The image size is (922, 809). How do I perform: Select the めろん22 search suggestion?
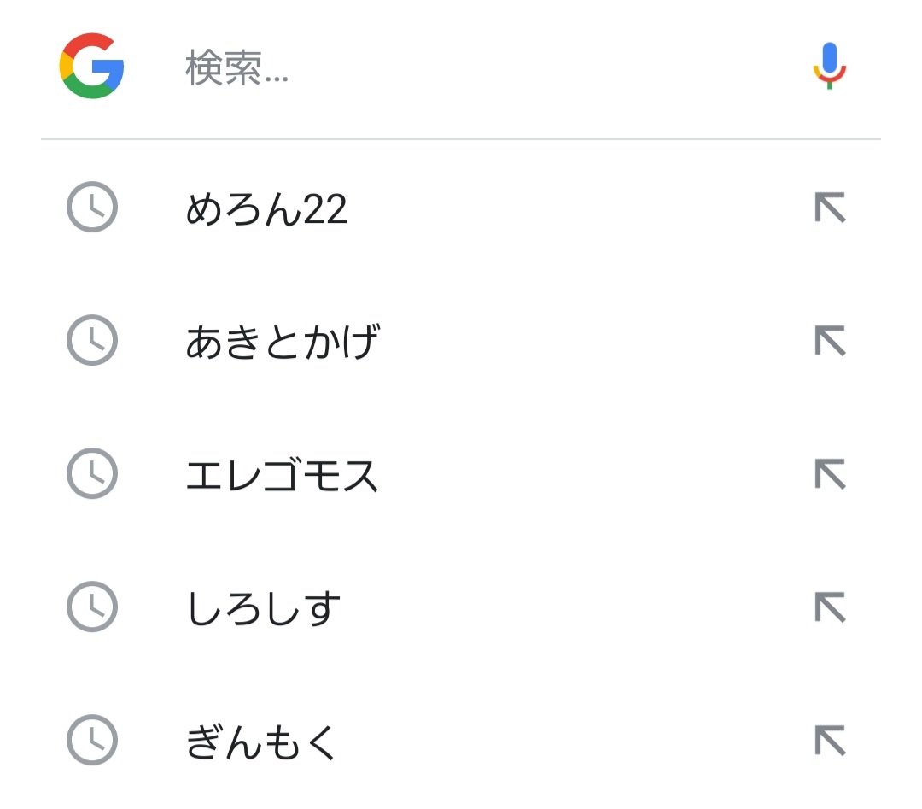click(266, 209)
